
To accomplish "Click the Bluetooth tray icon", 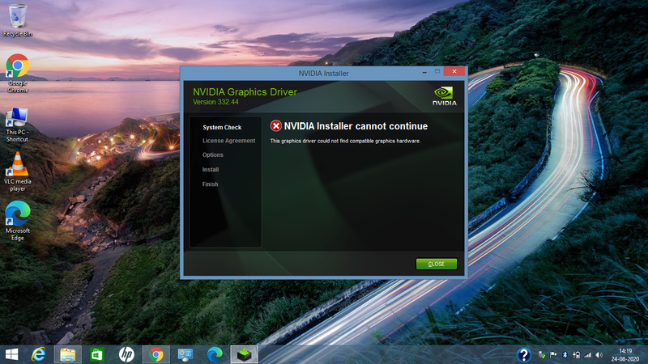I will click(565, 355).
